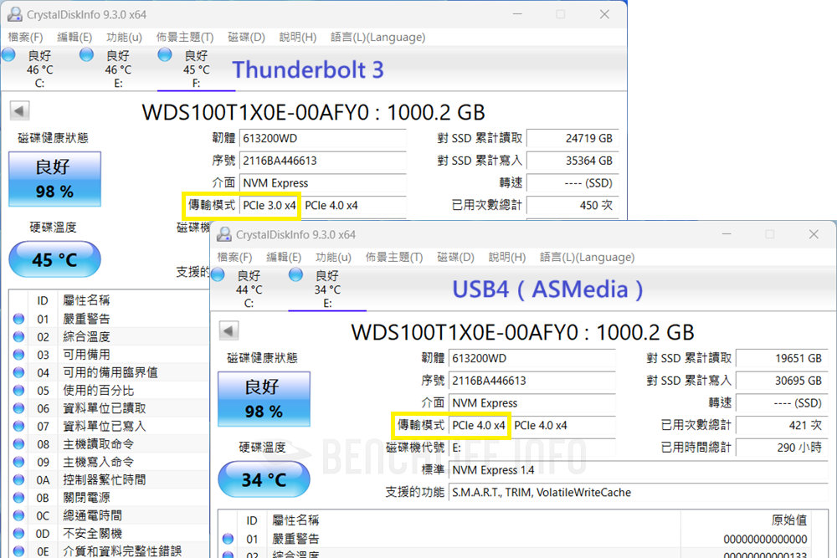Image resolution: width=837 pixels, height=558 pixels.
Task: Select drive F: orb showing 45 °C
Action: 166,55
